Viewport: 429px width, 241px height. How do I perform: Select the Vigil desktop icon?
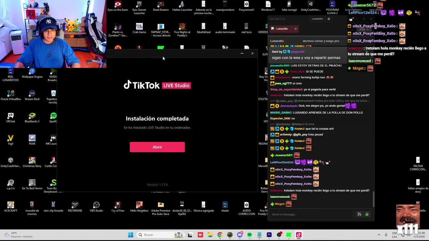[11, 140]
